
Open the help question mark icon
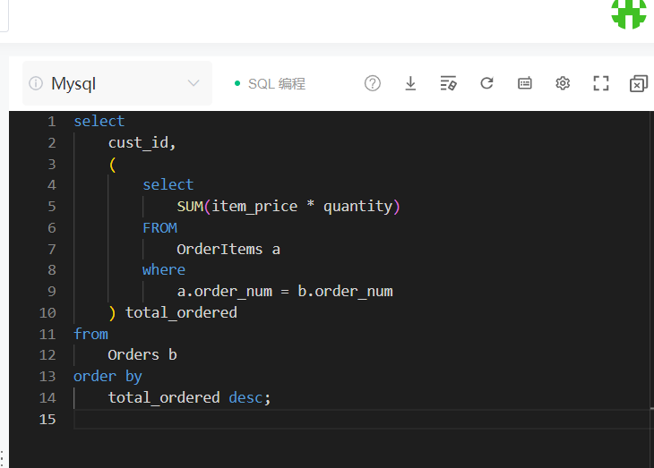point(373,83)
